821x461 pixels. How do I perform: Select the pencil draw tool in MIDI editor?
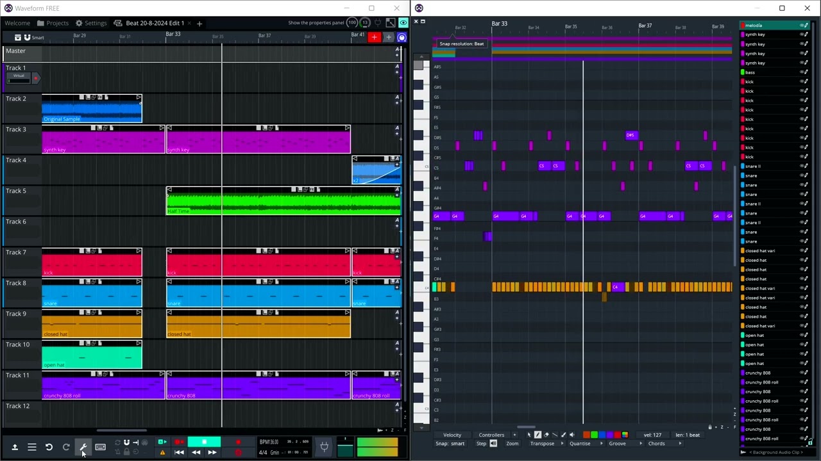click(x=538, y=435)
